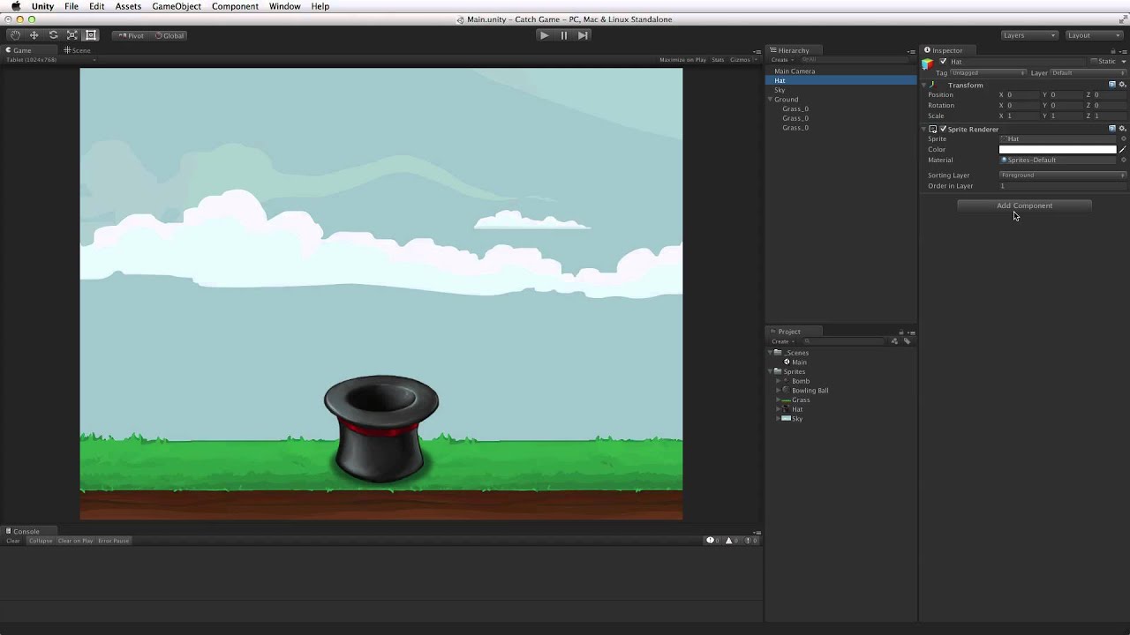Collapse the Ground object in Hierarchy
Screen dimensions: 1130x635
pos(771,100)
